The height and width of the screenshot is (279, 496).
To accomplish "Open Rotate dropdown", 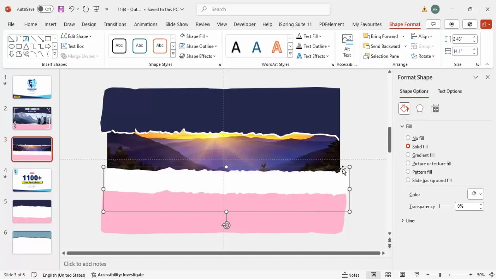I will coord(423,56).
